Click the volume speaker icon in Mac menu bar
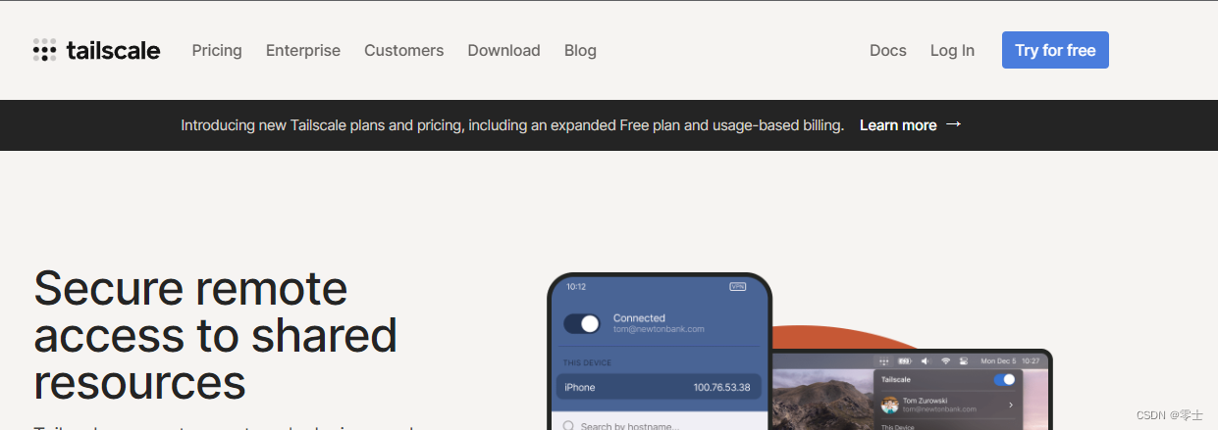1218x430 pixels. click(x=925, y=360)
